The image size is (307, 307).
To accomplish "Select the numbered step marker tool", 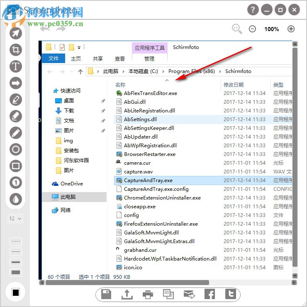I will pos(16,183).
